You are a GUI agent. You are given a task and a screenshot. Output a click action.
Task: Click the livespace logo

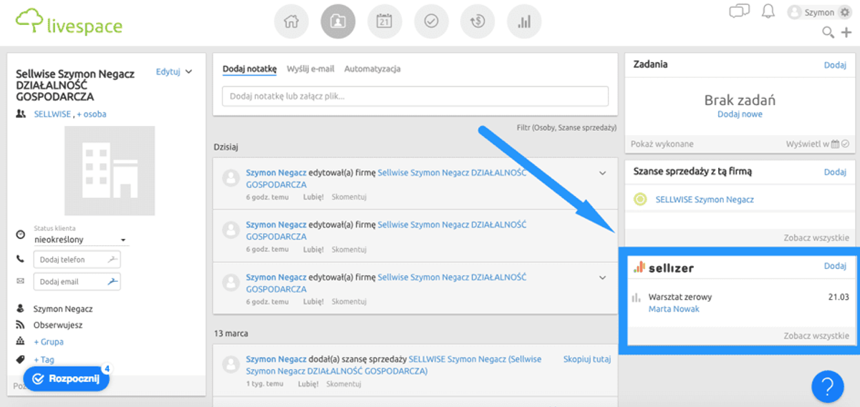69,22
